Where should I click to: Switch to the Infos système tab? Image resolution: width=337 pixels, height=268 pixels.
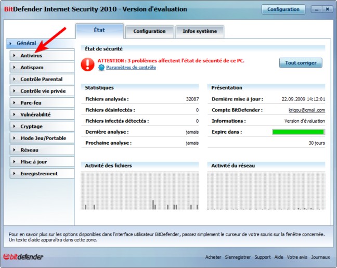coord(200,31)
